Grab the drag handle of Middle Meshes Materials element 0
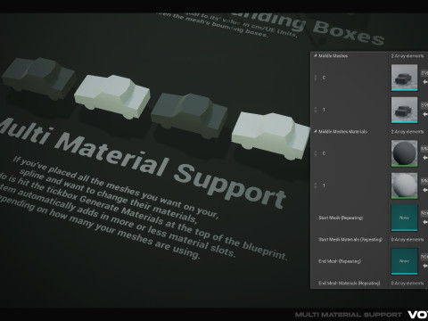This screenshot has height=321, width=428. point(316,153)
